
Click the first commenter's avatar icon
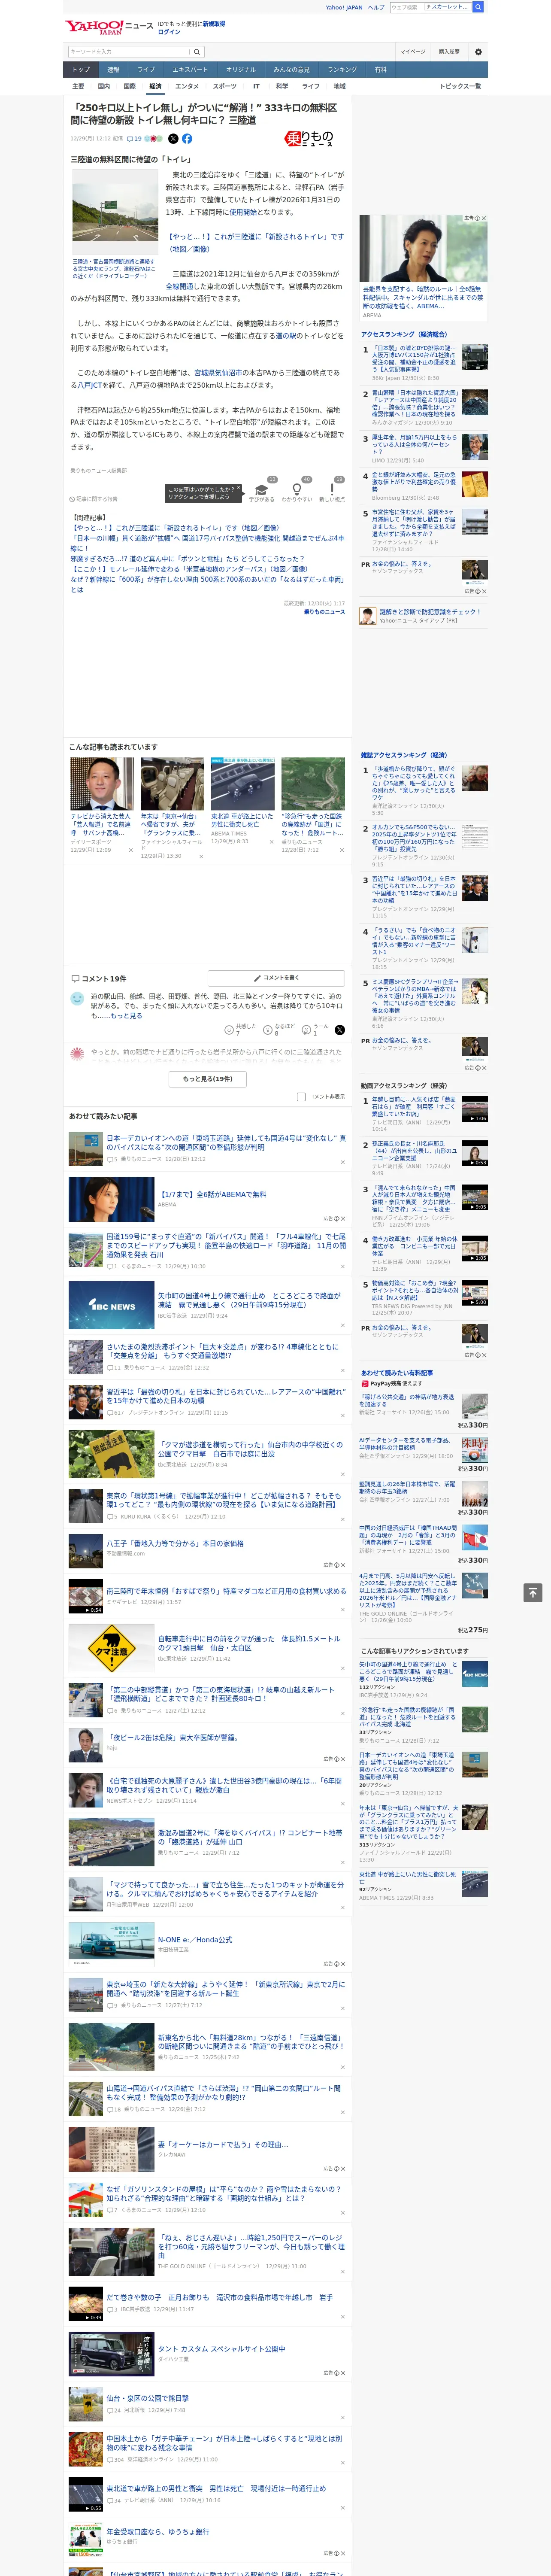click(77, 998)
